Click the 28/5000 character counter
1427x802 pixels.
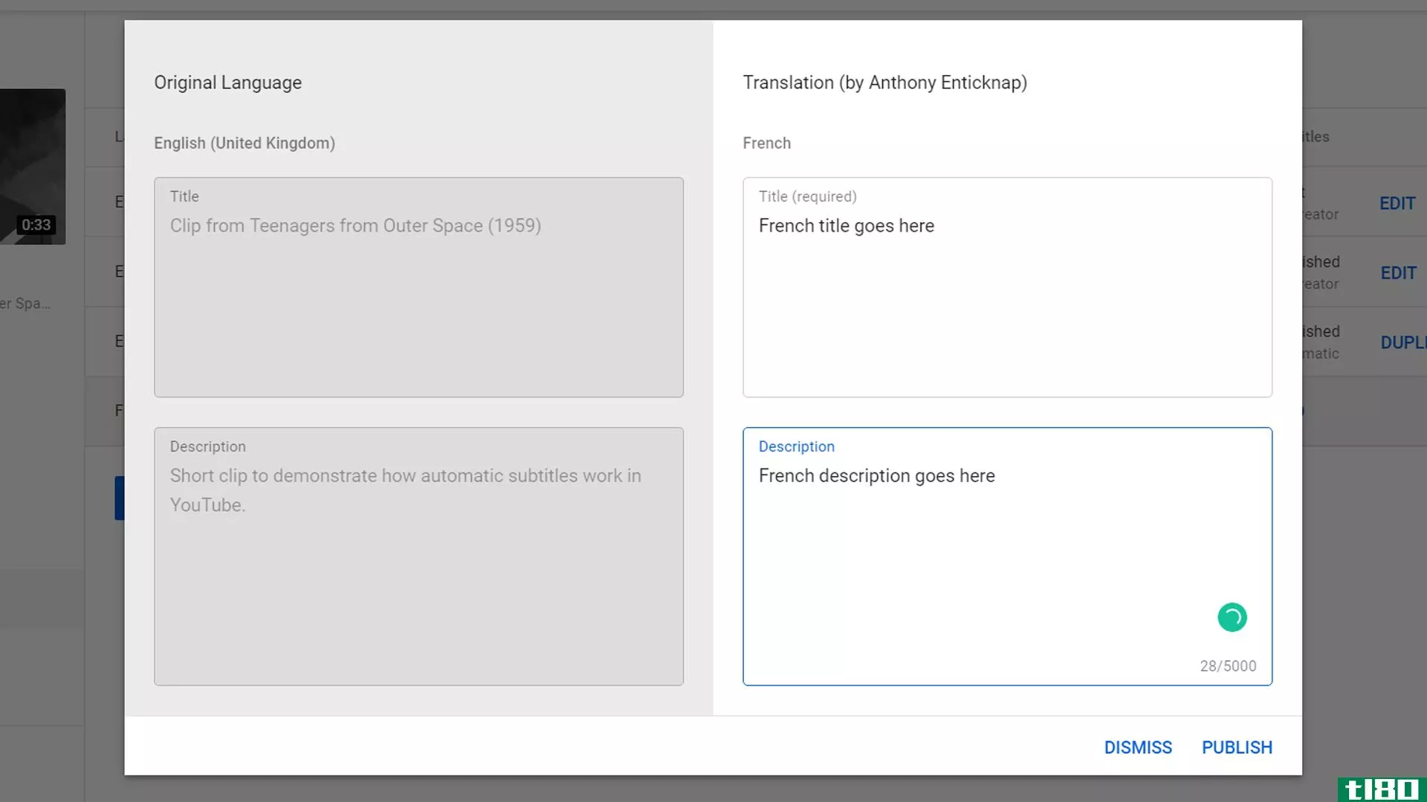tap(1228, 666)
